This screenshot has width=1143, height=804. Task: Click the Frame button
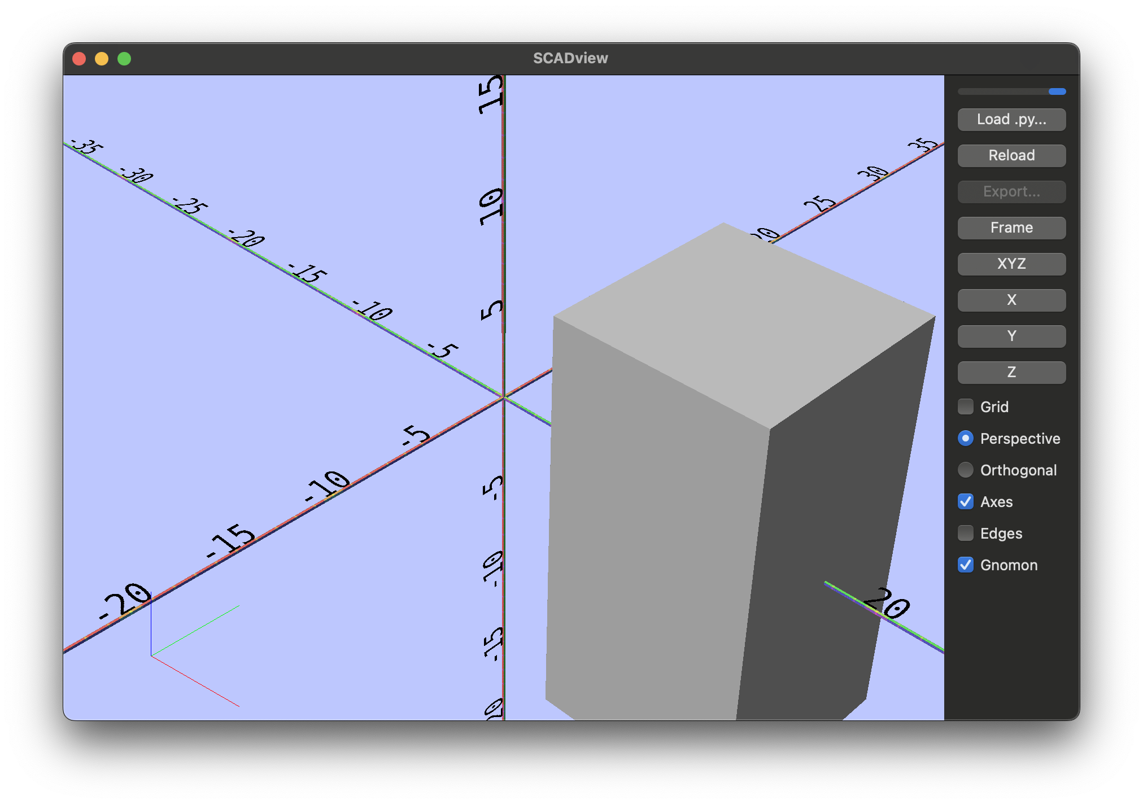(x=1011, y=228)
